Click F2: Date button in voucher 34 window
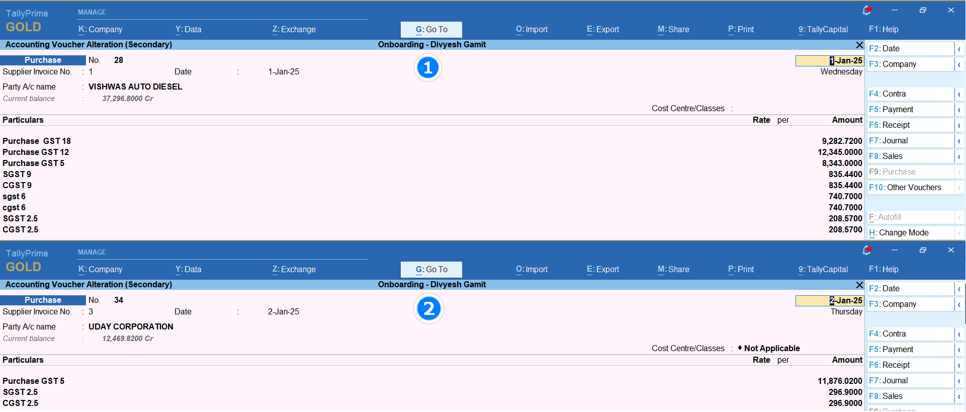The width and height of the screenshot is (966, 412). click(911, 289)
